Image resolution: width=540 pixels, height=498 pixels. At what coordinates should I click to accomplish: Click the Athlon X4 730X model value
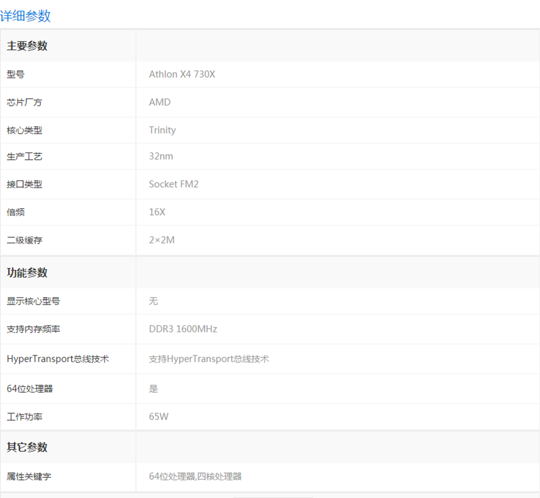point(182,74)
